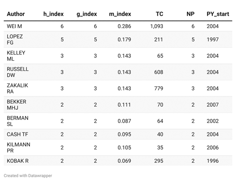The height and width of the screenshot is (182, 236).
Task: Select the m_index column header
Action: tap(120, 14)
